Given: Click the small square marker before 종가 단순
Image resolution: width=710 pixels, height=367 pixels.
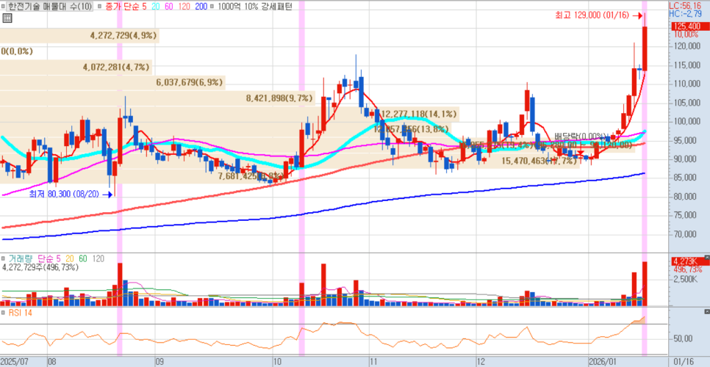Looking at the screenshot, I should 100,7.
